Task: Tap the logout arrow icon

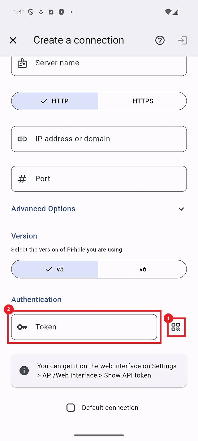Action: [182, 40]
